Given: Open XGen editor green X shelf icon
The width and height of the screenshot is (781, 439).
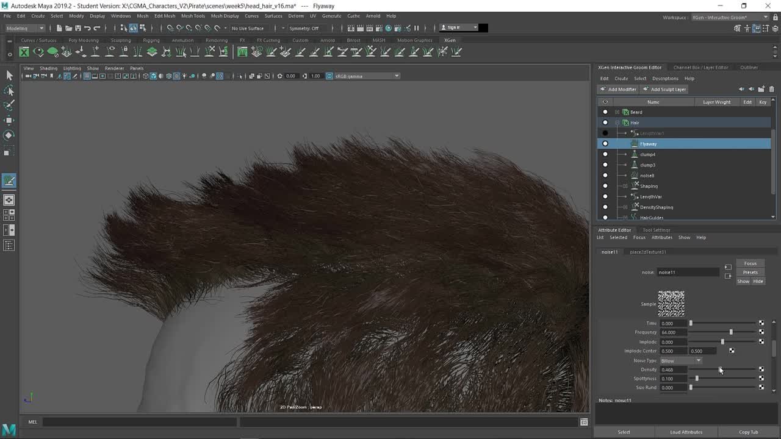Looking at the screenshot, I should [x=24, y=52].
